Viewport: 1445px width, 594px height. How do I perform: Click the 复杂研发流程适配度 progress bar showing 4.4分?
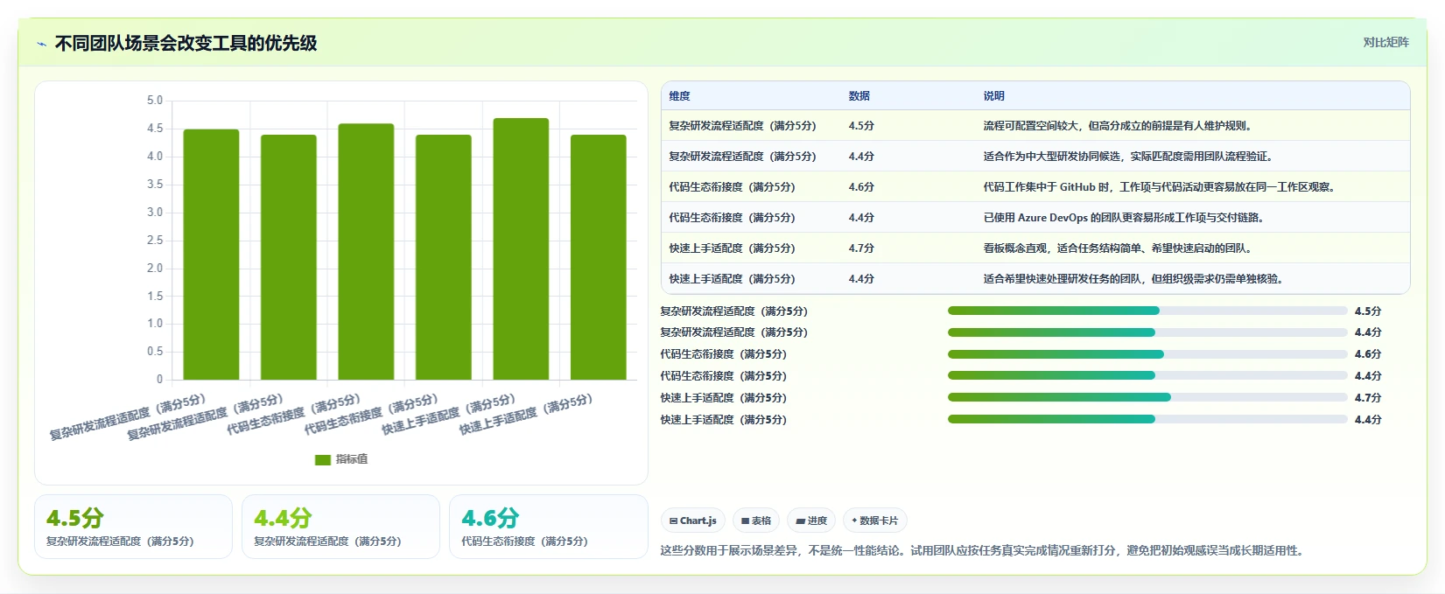point(1147,332)
